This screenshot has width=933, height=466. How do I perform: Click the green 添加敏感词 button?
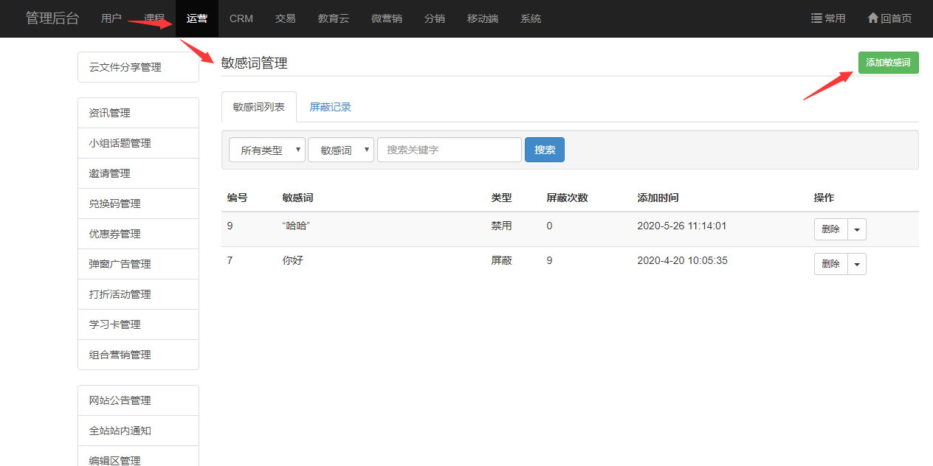(x=888, y=63)
